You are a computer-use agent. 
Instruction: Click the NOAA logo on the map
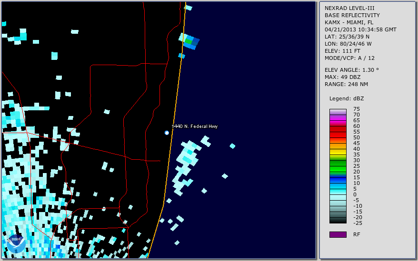pyautogui.click(x=16, y=244)
